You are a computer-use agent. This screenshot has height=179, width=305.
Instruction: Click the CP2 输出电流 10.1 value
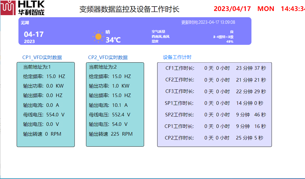[x=117, y=105]
